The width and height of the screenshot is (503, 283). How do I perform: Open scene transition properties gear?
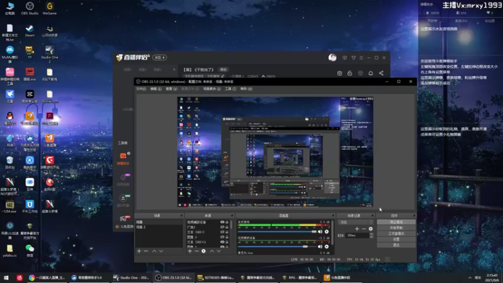371,229
